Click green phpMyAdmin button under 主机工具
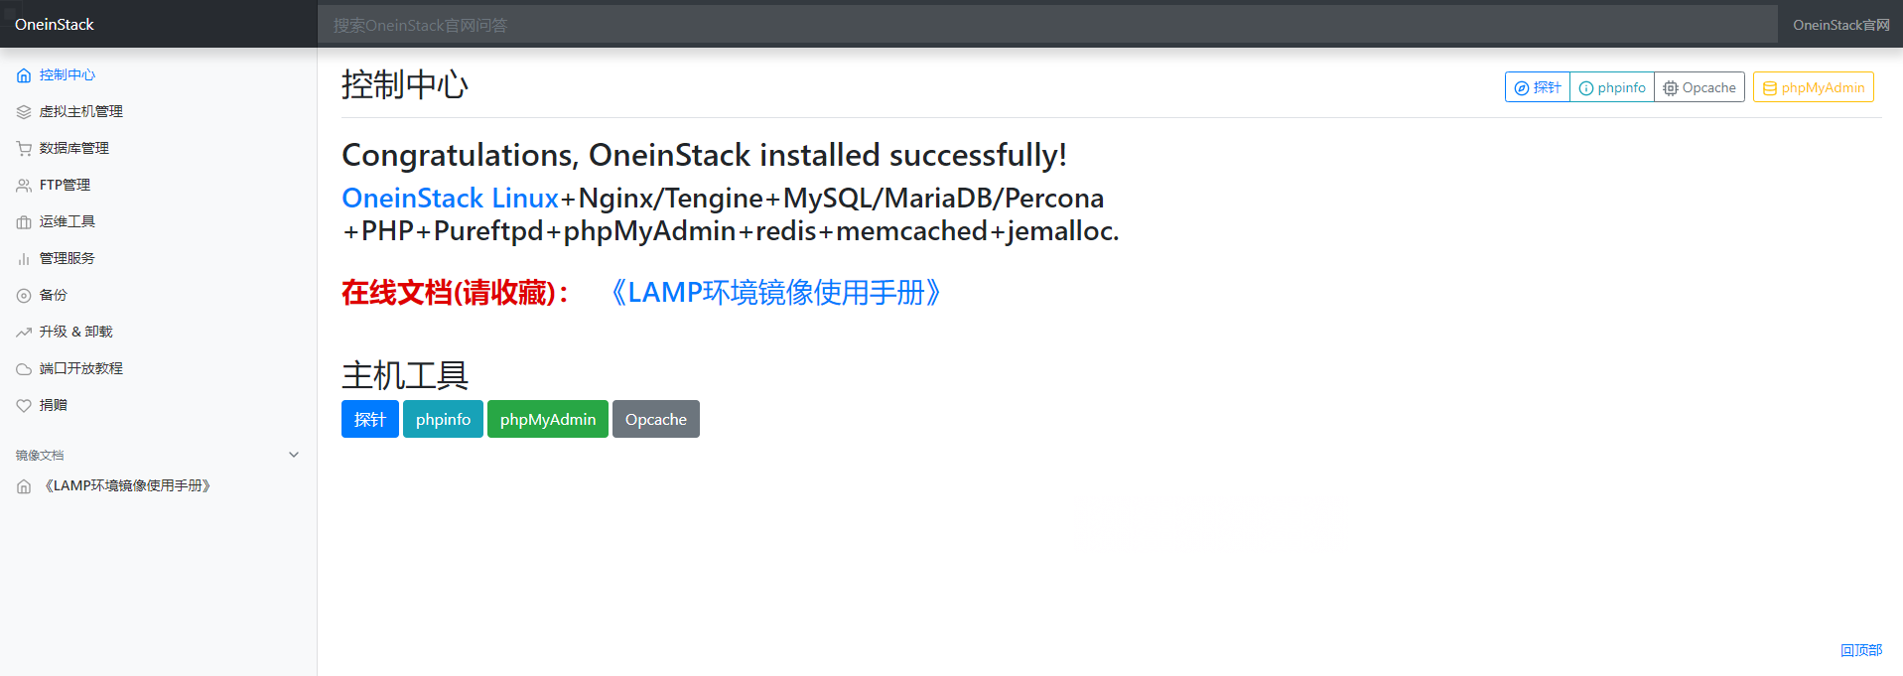This screenshot has height=676, width=1903. (548, 419)
